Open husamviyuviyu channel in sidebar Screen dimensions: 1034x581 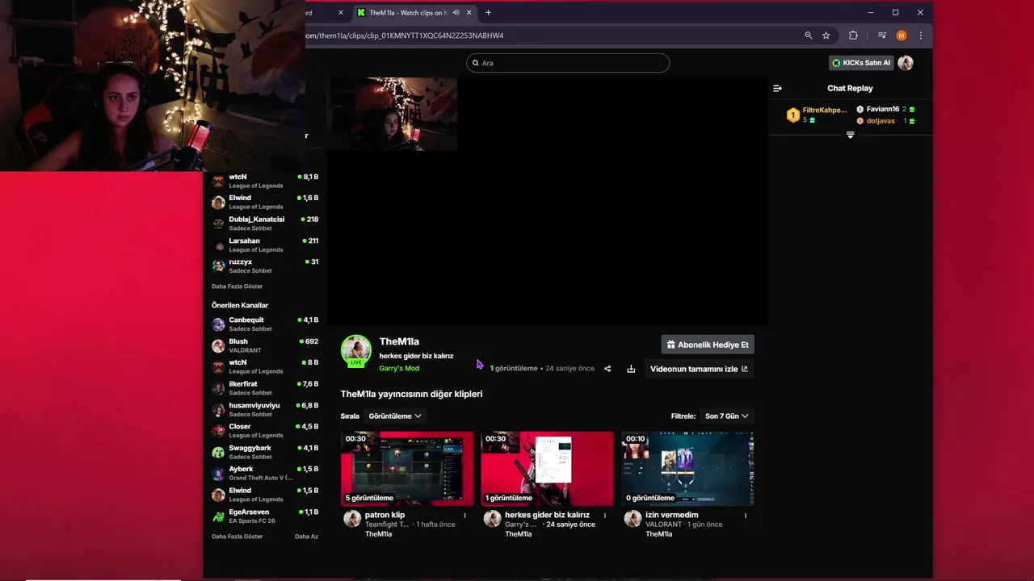tap(265, 409)
